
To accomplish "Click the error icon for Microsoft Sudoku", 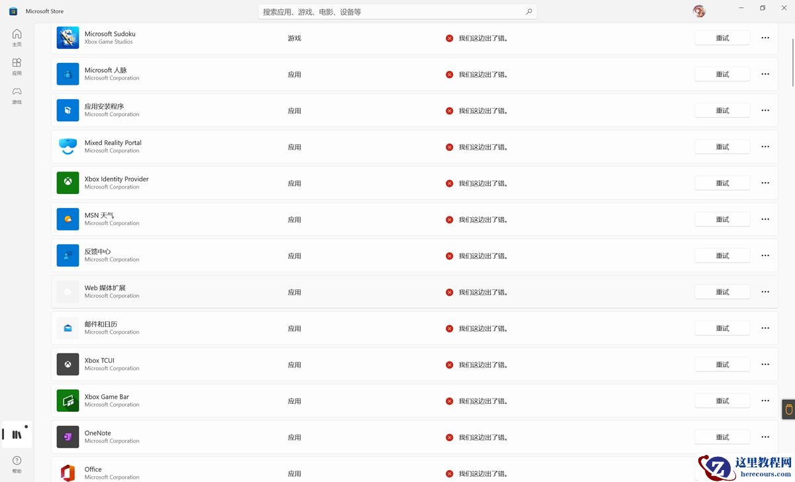I will pyautogui.click(x=449, y=38).
